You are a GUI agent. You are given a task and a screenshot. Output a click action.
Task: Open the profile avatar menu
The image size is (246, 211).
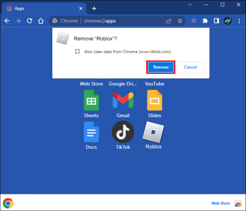[228, 21]
